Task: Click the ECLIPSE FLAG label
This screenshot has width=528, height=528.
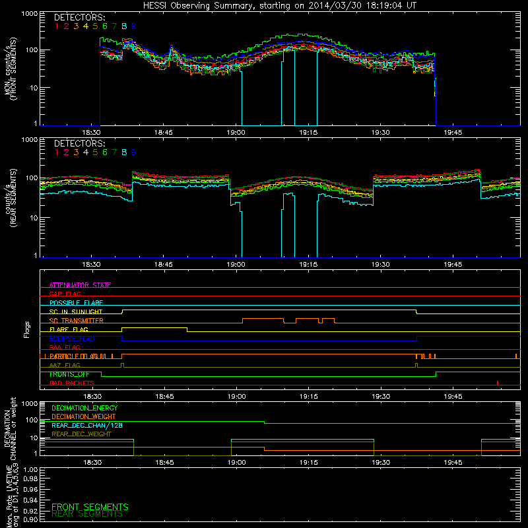Action: coord(72,339)
